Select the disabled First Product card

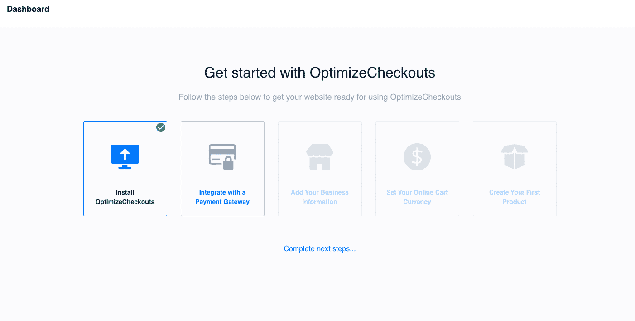pos(515,169)
